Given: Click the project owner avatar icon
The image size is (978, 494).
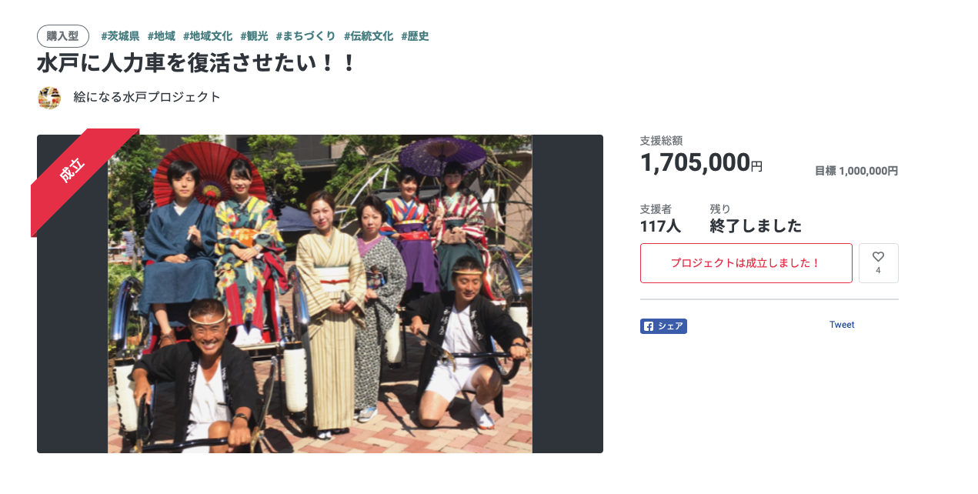Looking at the screenshot, I should [x=49, y=98].
